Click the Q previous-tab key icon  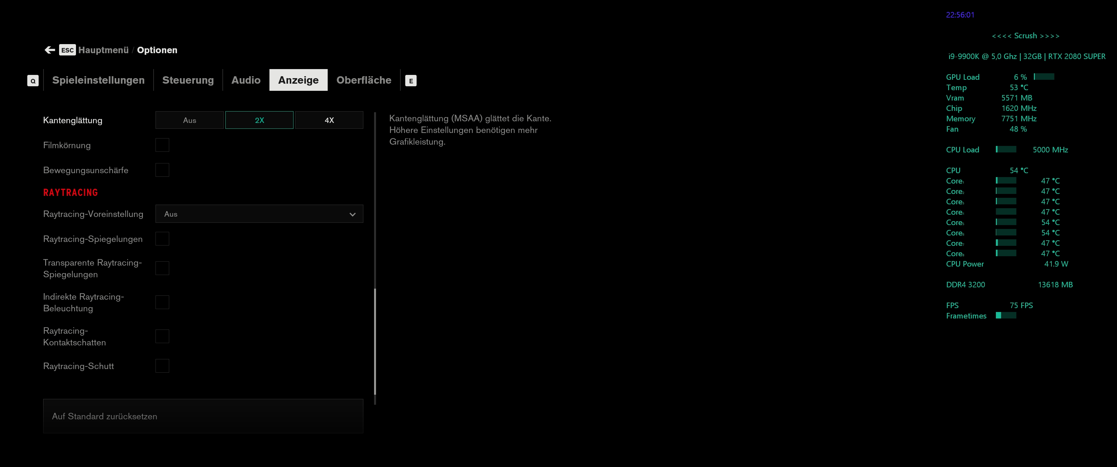coord(33,80)
